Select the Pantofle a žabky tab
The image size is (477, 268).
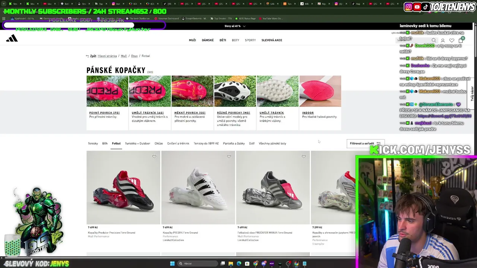click(234, 143)
